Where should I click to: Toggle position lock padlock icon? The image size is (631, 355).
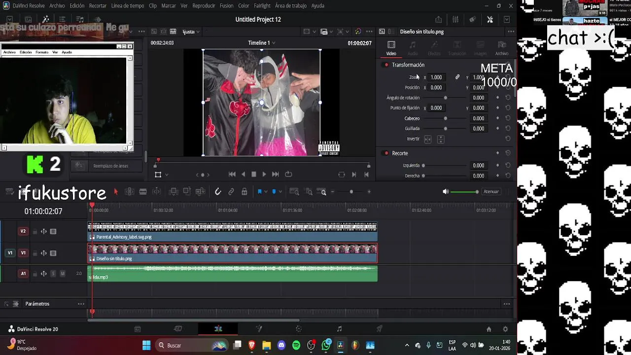coord(245,192)
